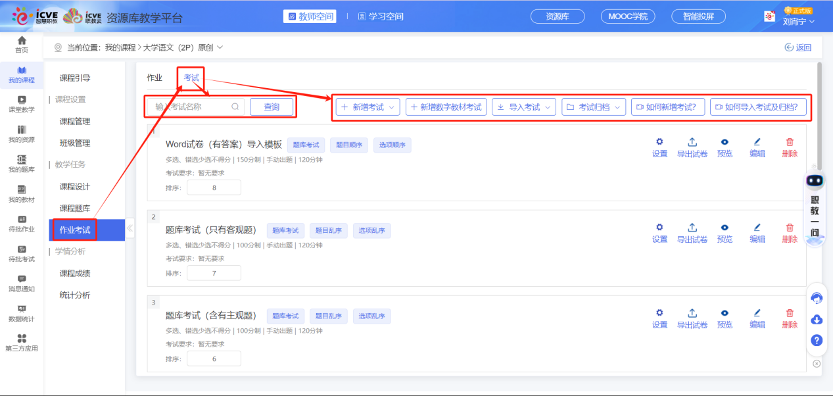833x396 pixels.
Task: Expand the 导入考试 dropdown
Action: [524, 107]
